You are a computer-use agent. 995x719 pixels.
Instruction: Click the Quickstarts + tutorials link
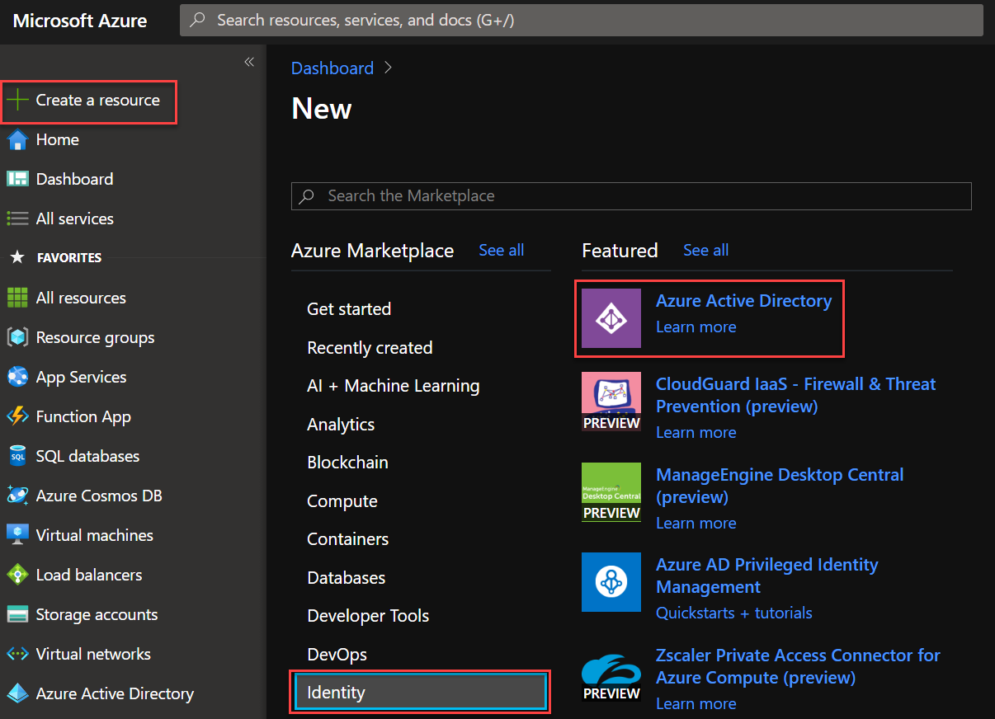point(734,613)
